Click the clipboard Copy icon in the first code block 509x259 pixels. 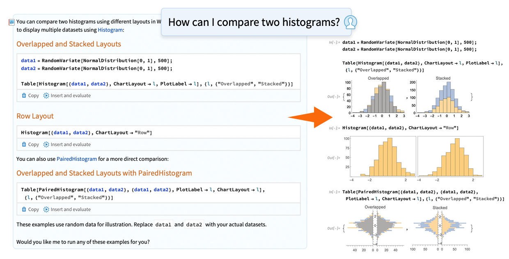pos(25,95)
